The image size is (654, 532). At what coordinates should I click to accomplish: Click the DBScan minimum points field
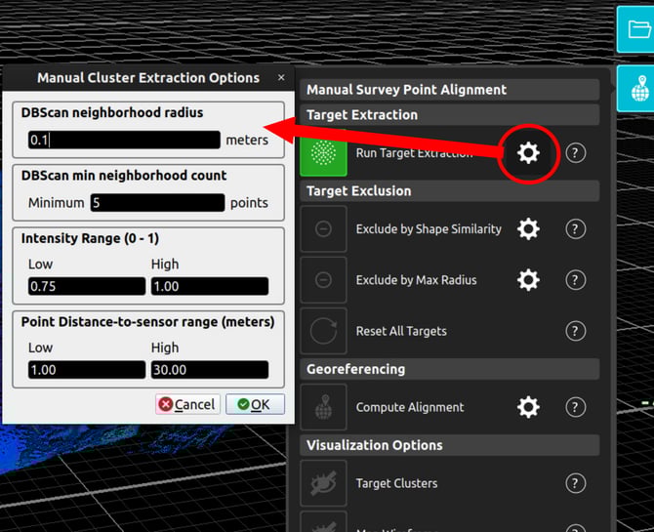pyautogui.click(x=157, y=203)
